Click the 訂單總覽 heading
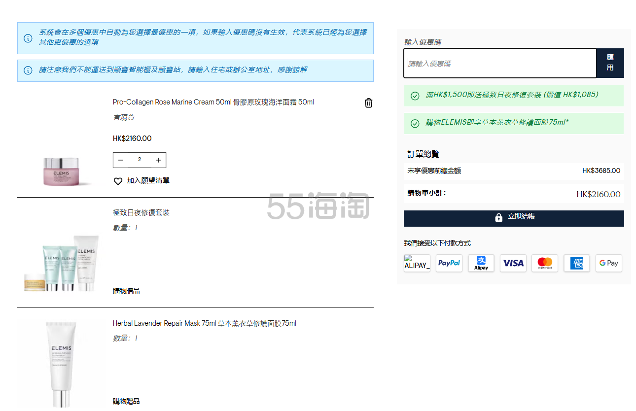 (x=423, y=154)
